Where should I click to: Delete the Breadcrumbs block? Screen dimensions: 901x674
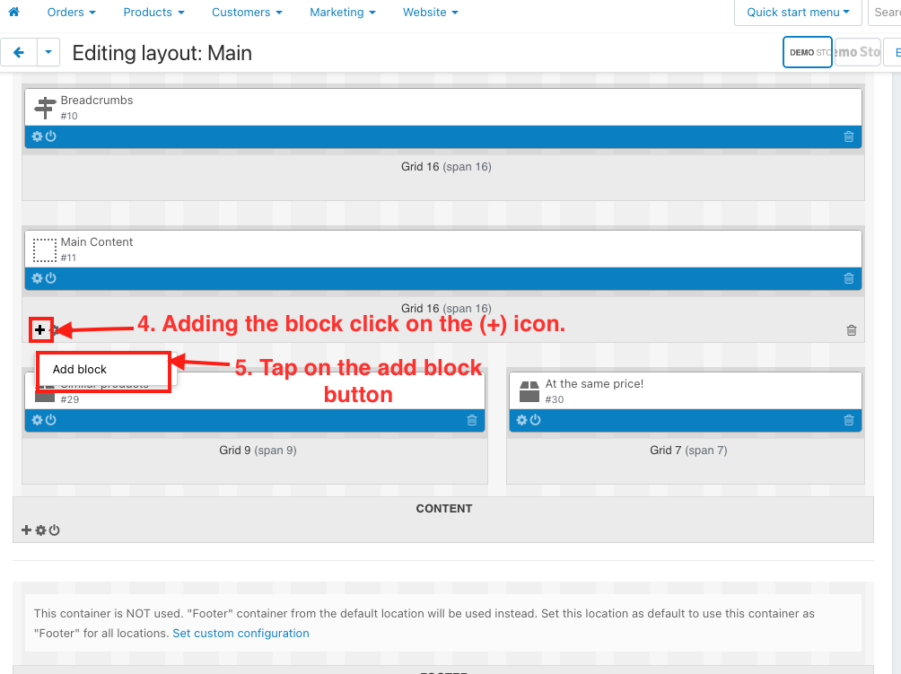point(849,136)
